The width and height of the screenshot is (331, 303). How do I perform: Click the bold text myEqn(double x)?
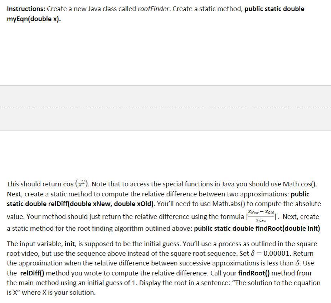point(34,19)
